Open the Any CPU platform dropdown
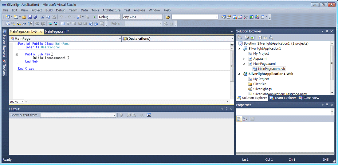Viewport: 338px width, 165px height. [x=161, y=17]
